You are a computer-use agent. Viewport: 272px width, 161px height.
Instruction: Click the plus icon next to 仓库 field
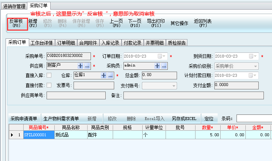point(104,75)
